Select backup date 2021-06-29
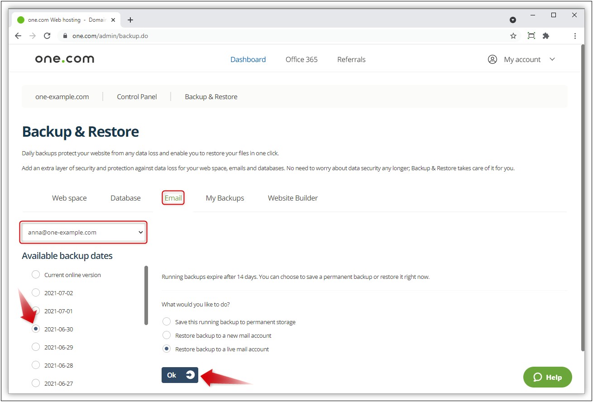The image size is (593, 402). 36,347
